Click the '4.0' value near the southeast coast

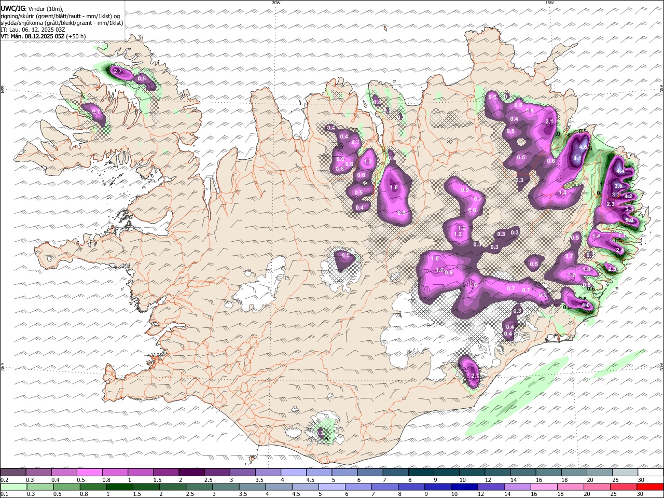586,306
